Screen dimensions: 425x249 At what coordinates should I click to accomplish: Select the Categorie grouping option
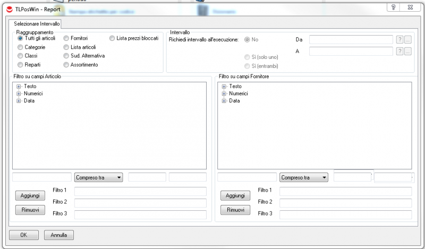20,47
